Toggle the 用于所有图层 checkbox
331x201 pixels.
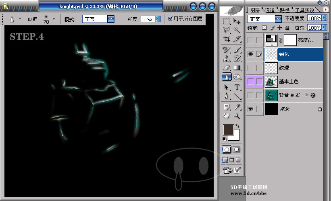point(170,19)
